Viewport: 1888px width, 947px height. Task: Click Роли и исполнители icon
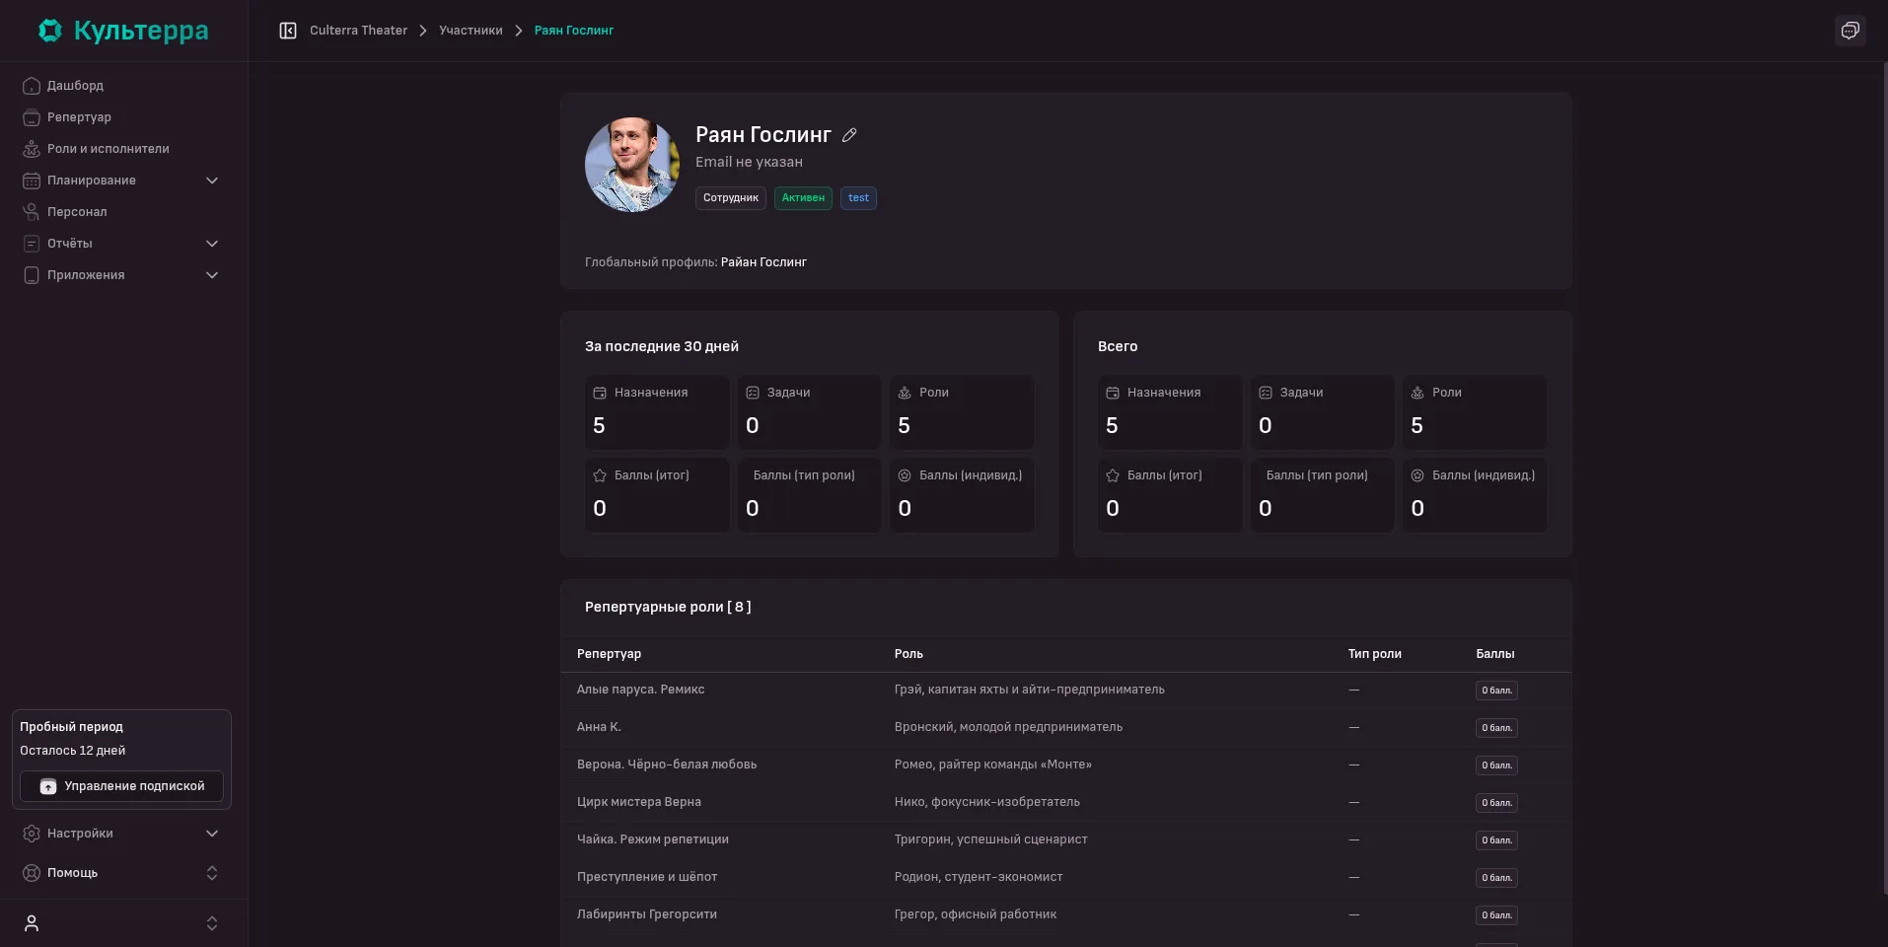32,149
